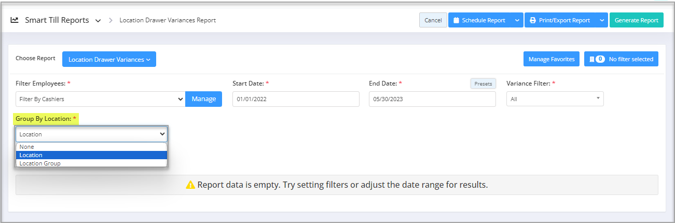Click the Manage button beside employee filter
This screenshot has width=675, height=223.
tap(203, 99)
